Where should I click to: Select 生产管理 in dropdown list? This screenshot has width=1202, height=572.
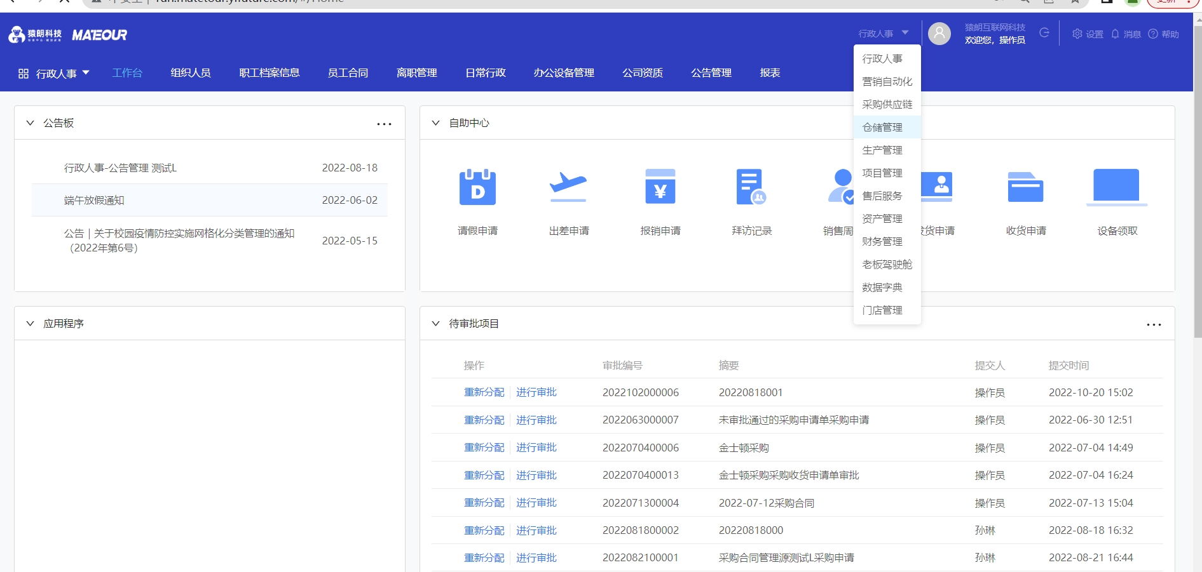887,150
